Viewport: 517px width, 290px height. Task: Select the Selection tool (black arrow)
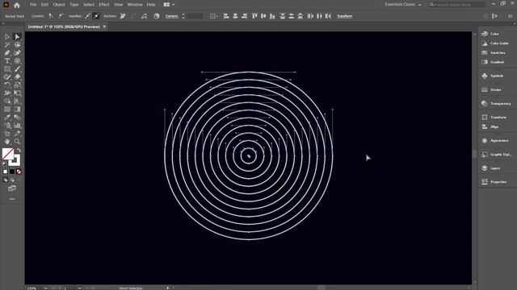point(7,36)
